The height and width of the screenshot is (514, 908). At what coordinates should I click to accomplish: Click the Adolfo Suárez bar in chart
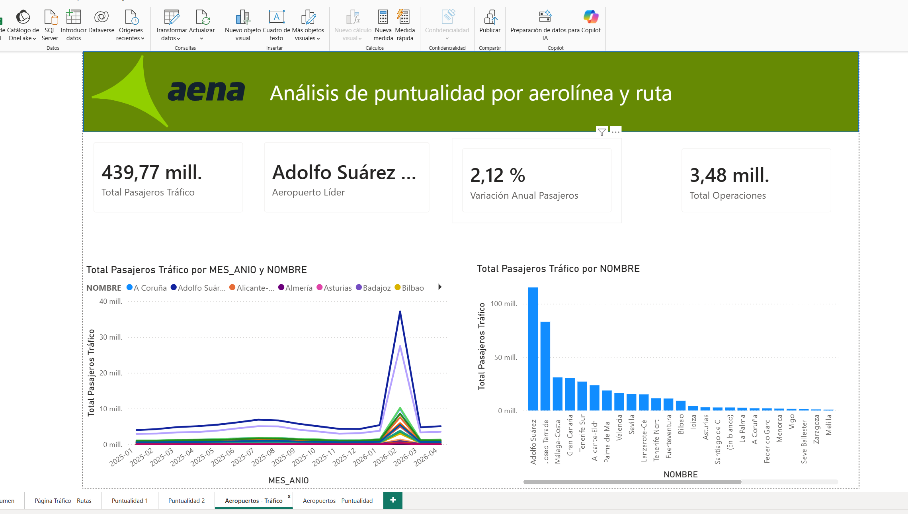click(533, 349)
